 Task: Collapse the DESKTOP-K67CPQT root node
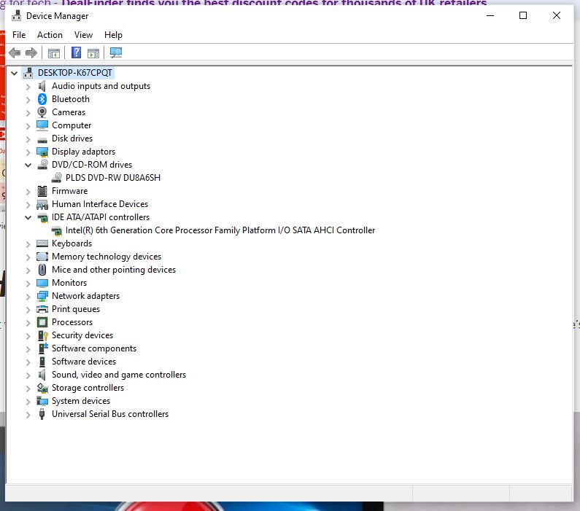[15, 73]
